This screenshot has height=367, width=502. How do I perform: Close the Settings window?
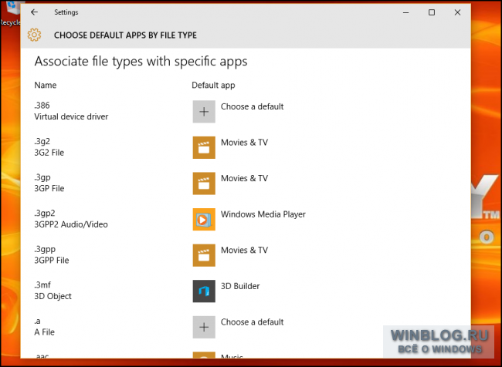pyautogui.click(x=457, y=12)
